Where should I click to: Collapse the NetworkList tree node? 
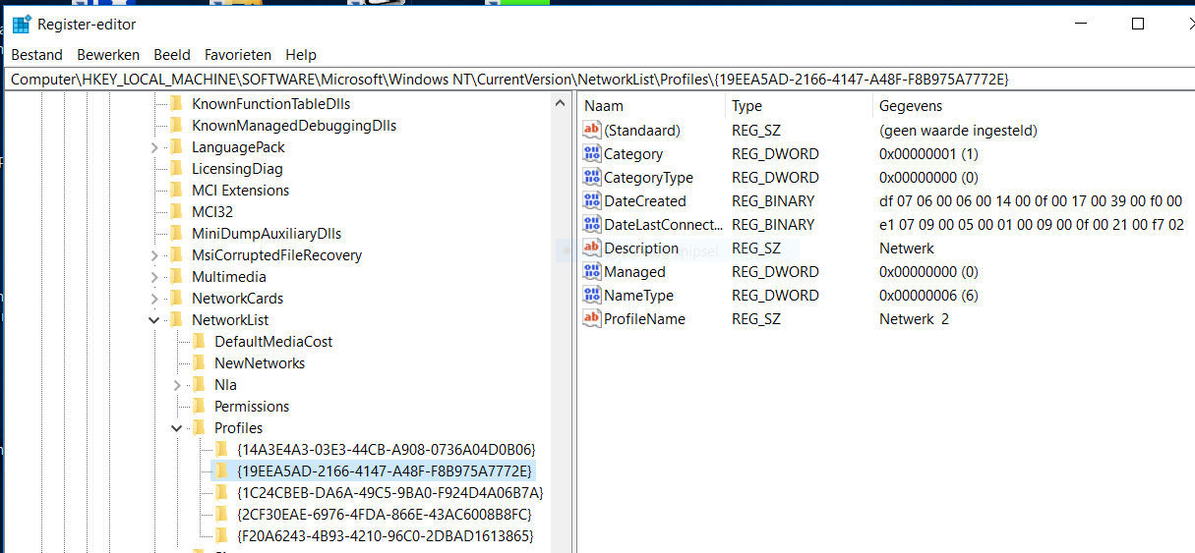(x=154, y=320)
